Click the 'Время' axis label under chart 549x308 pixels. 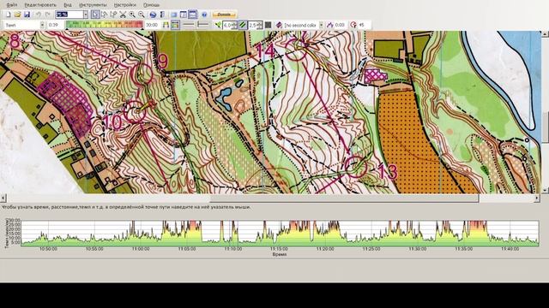tap(279, 255)
